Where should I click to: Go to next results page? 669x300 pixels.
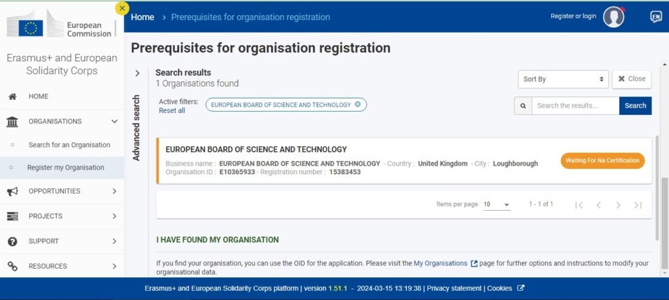618,205
